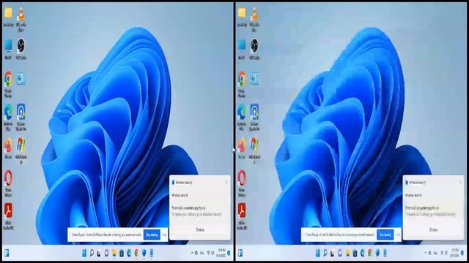
Task: Open Chat icon in left taskbar
Action: click(x=106, y=254)
